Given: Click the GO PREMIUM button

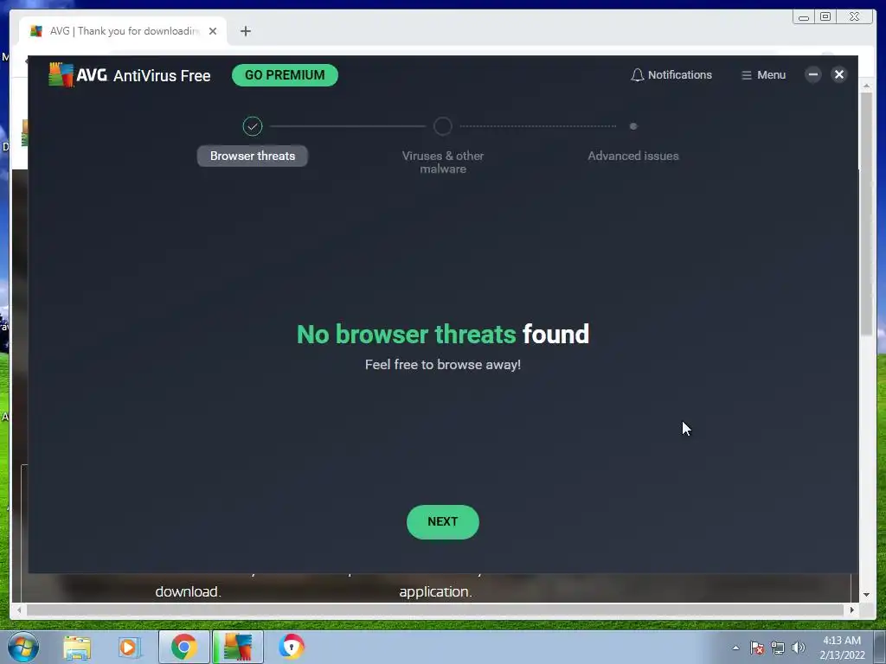Looking at the screenshot, I should click(x=285, y=75).
